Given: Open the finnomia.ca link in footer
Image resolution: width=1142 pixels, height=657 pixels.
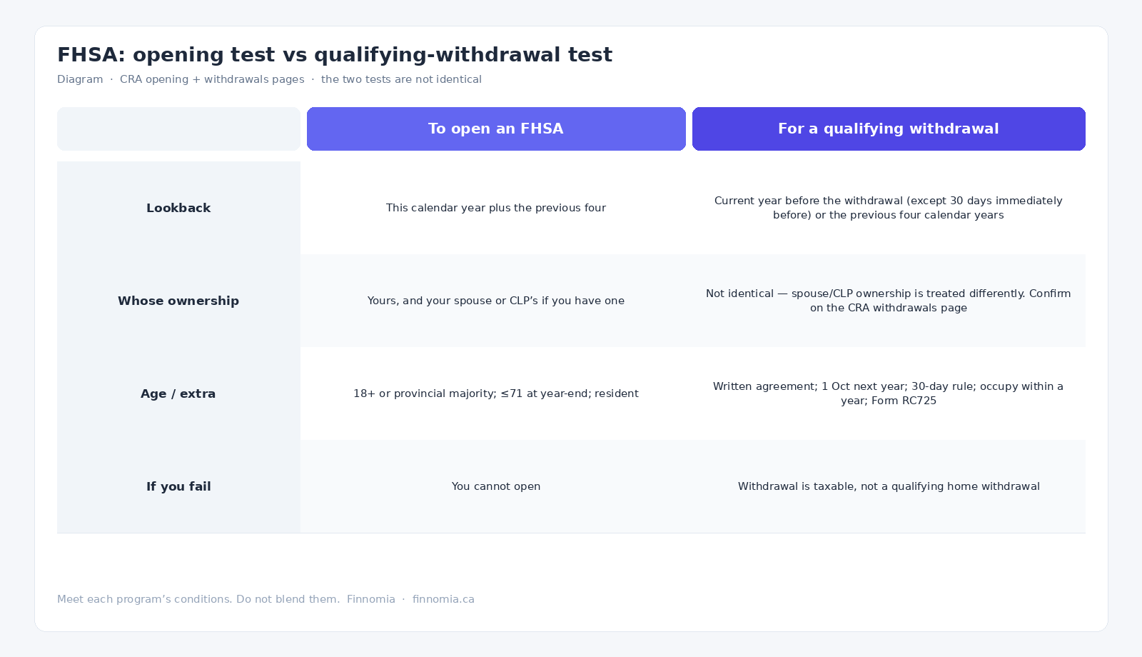Looking at the screenshot, I should [x=443, y=599].
